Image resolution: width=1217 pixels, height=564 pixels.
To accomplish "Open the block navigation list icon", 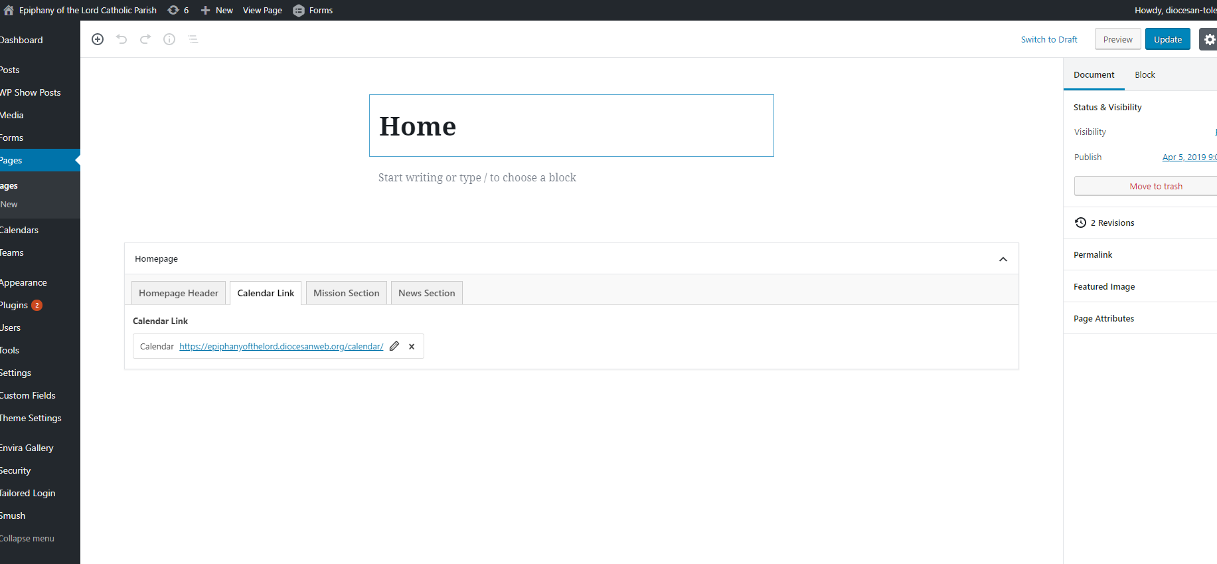I will coord(193,39).
